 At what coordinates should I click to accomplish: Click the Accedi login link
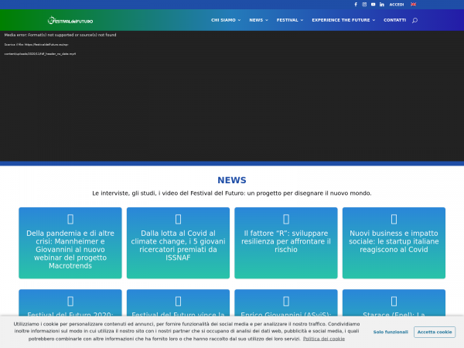tap(396, 5)
